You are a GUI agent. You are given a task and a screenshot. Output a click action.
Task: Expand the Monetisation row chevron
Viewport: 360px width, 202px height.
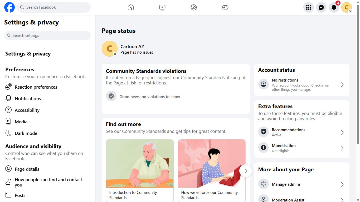342,148
